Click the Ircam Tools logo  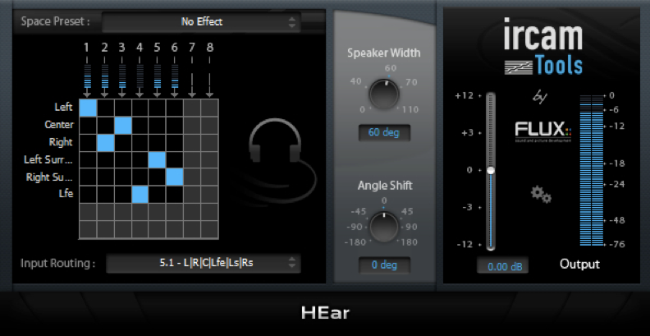(542, 48)
